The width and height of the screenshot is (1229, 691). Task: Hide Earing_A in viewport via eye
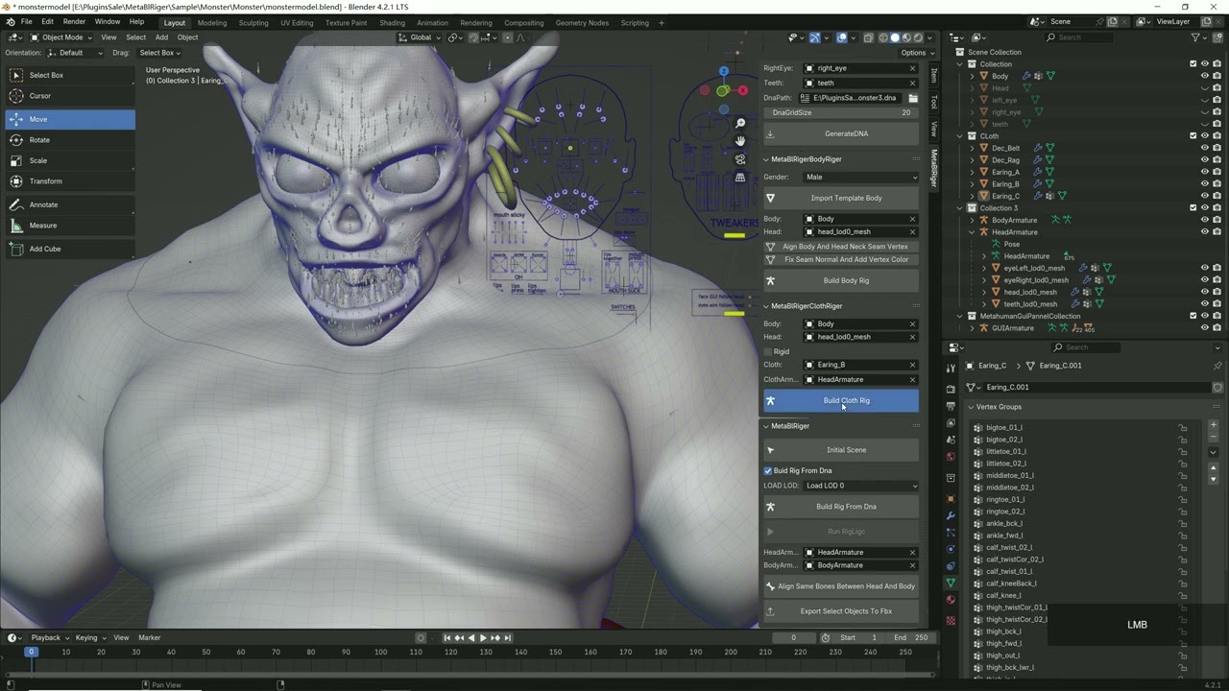click(x=1205, y=172)
